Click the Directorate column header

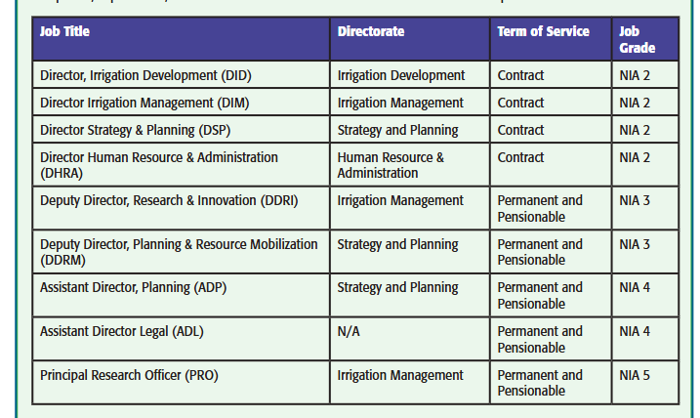371,32
